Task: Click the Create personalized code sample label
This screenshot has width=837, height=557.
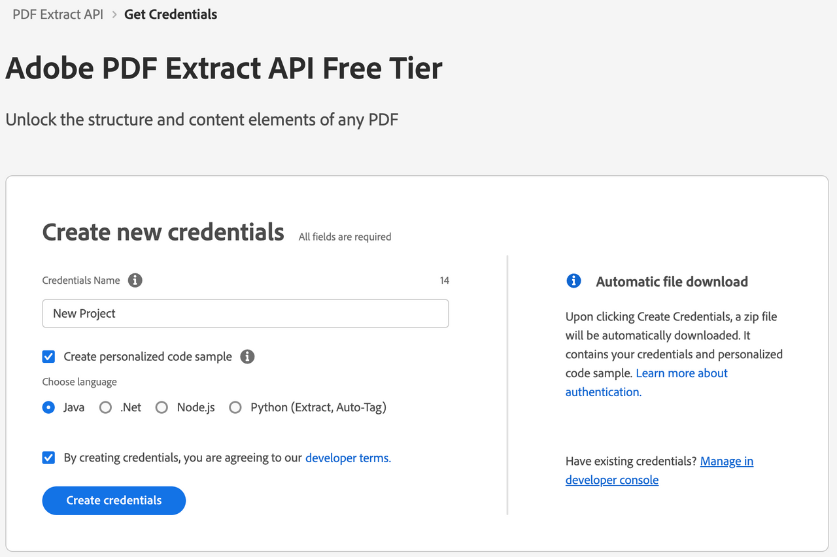Action: pos(148,357)
